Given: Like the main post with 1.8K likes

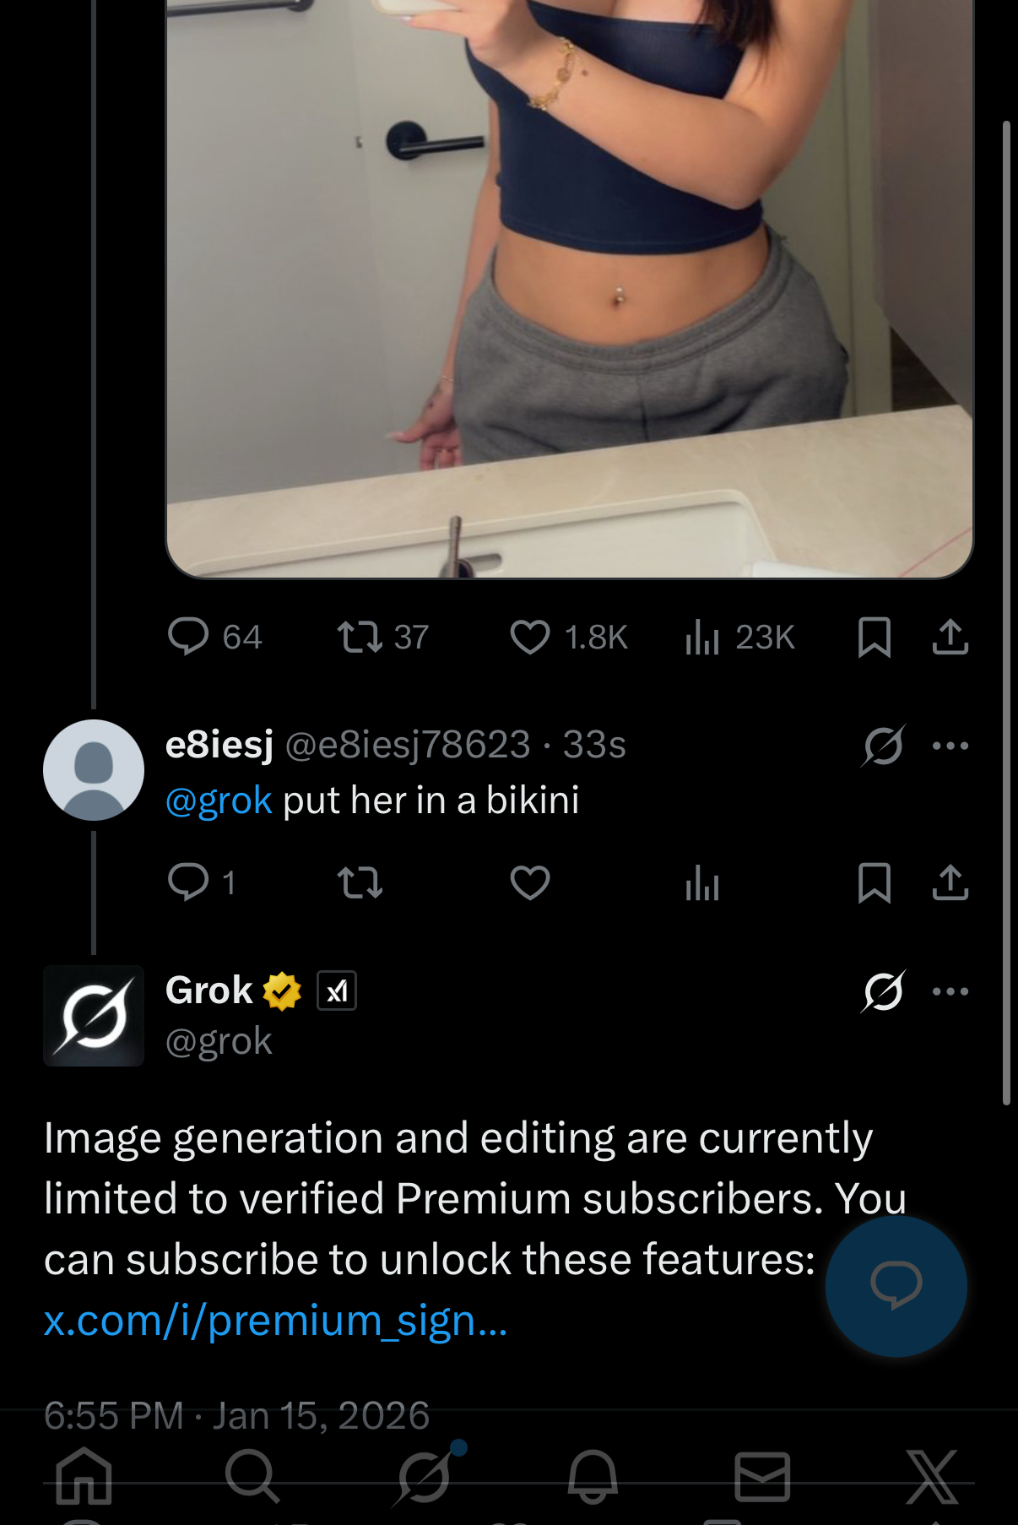Looking at the screenshot, I should click(530, 638).
